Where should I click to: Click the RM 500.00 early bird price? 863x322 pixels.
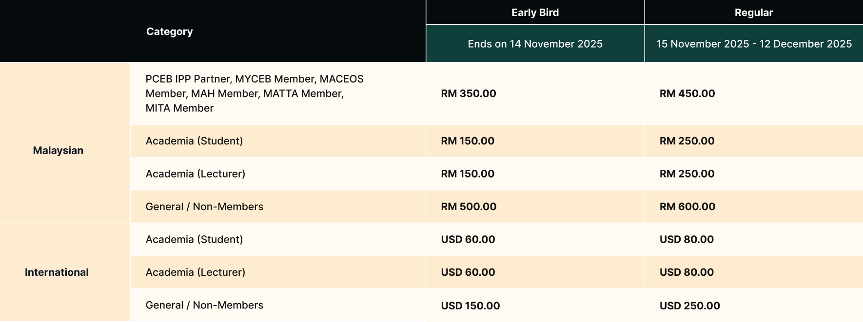[x=469, y=207]
